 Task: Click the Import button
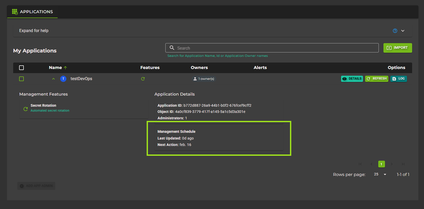click(x=397, y=48)
